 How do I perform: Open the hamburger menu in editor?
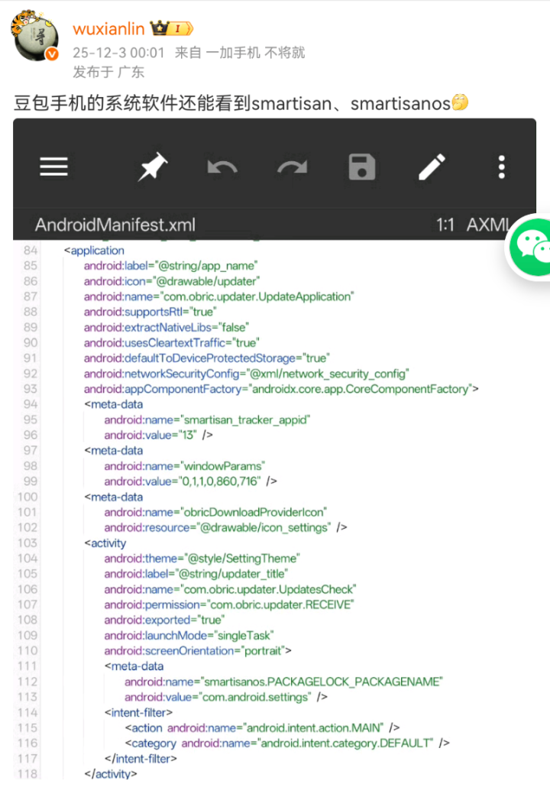[x=53, y=167]
